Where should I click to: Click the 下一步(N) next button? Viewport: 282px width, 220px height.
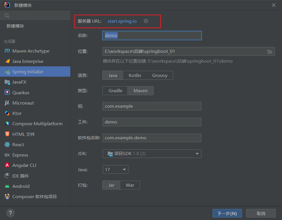[227, 213]
